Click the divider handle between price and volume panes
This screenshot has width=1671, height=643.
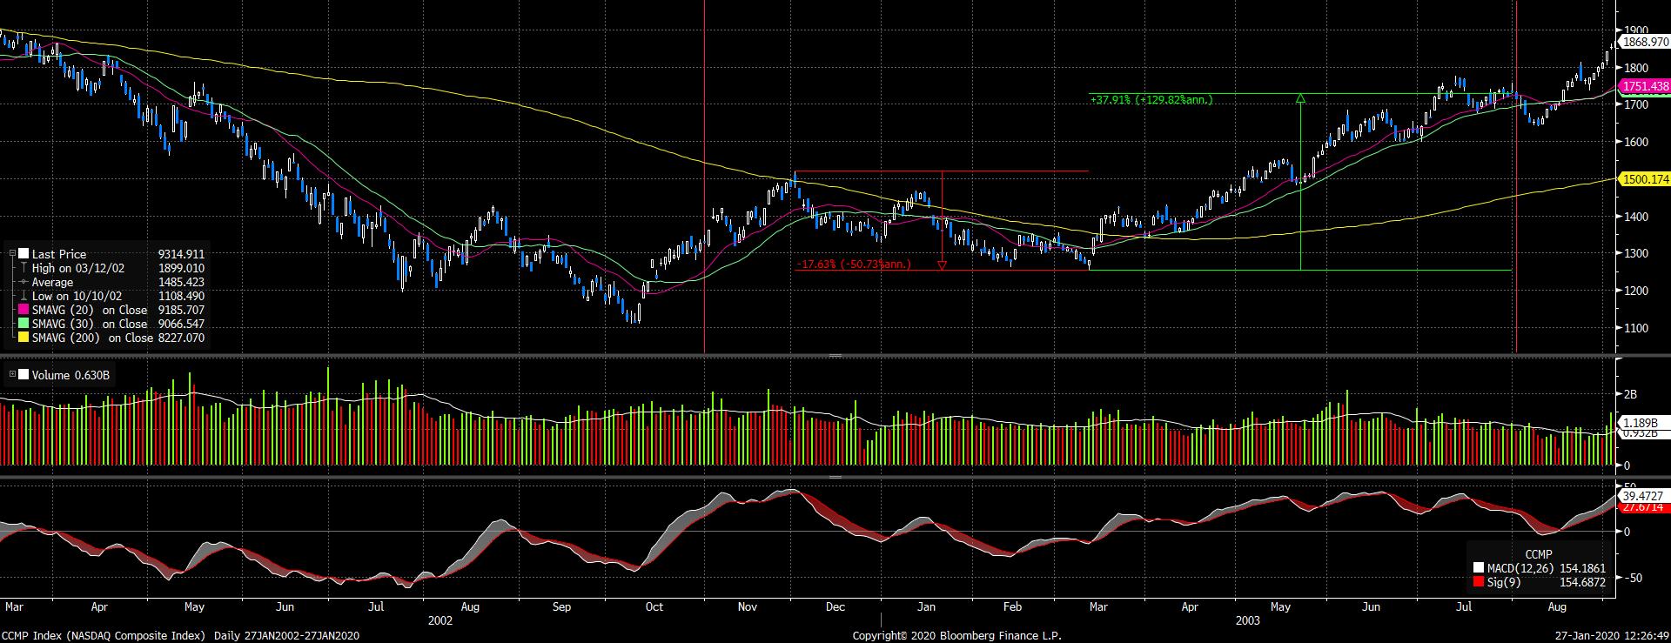click(x=835, y=355)
